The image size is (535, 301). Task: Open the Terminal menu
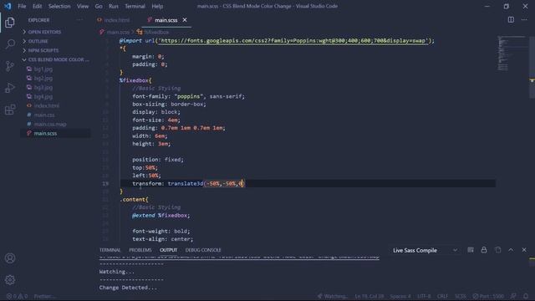(135, 6)
